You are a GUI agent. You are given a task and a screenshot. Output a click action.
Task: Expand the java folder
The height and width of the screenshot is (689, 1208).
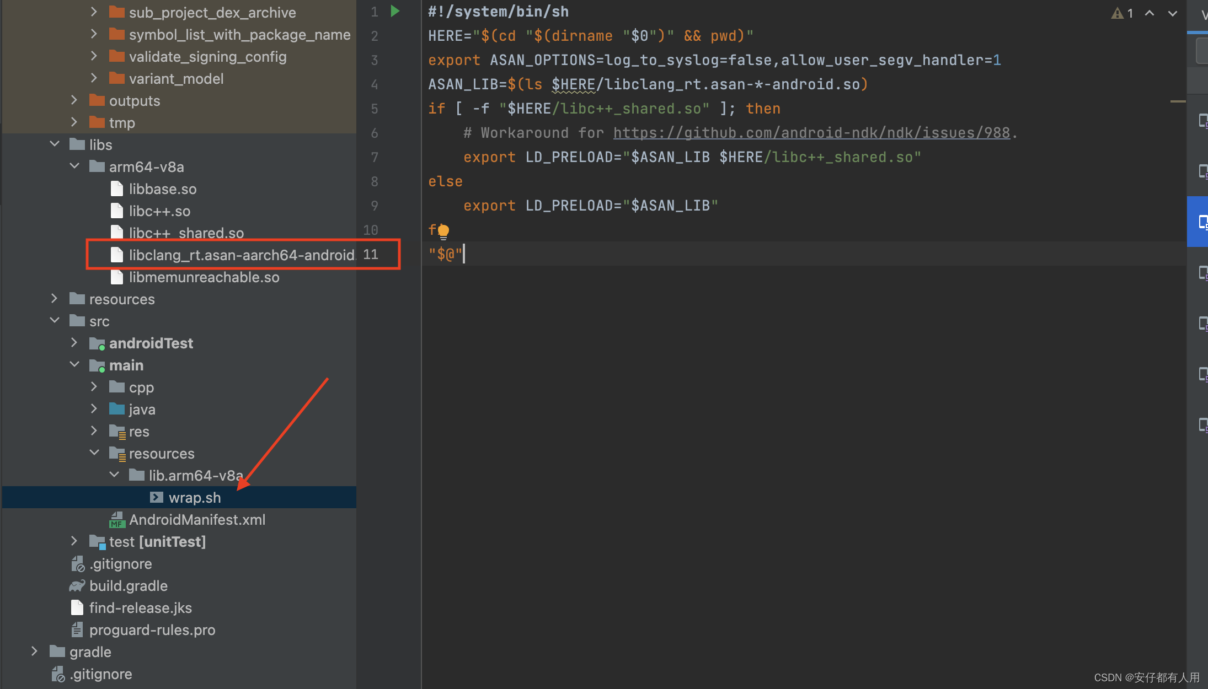click(94, 408)
